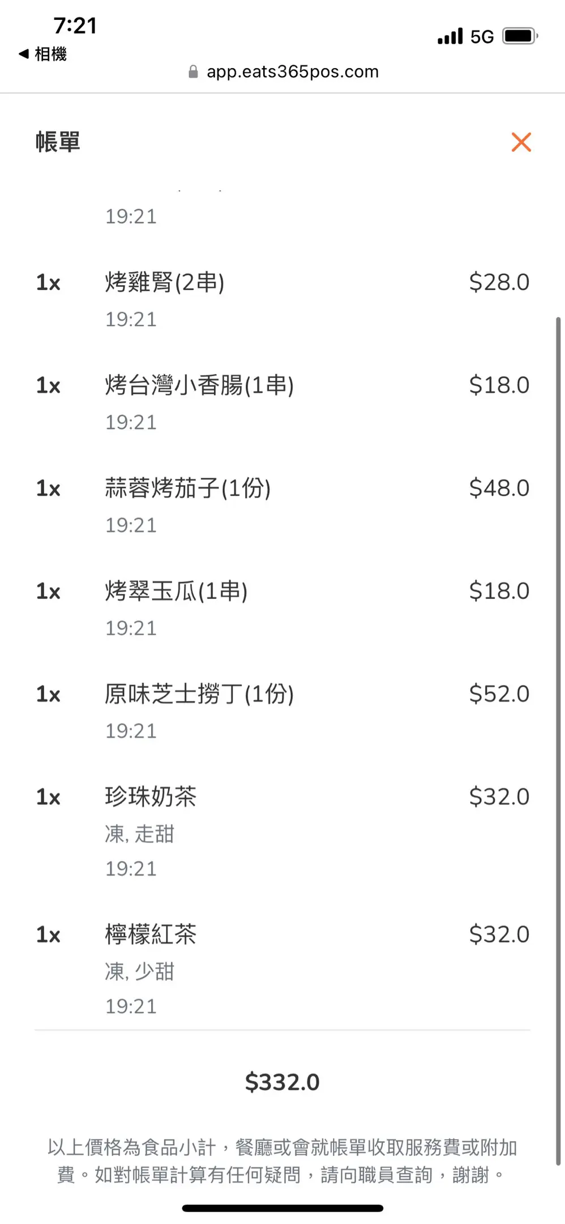565x1224 pixels.
Task: Tap the 7:21 status bar clock
Action: [x=75, y=25]
